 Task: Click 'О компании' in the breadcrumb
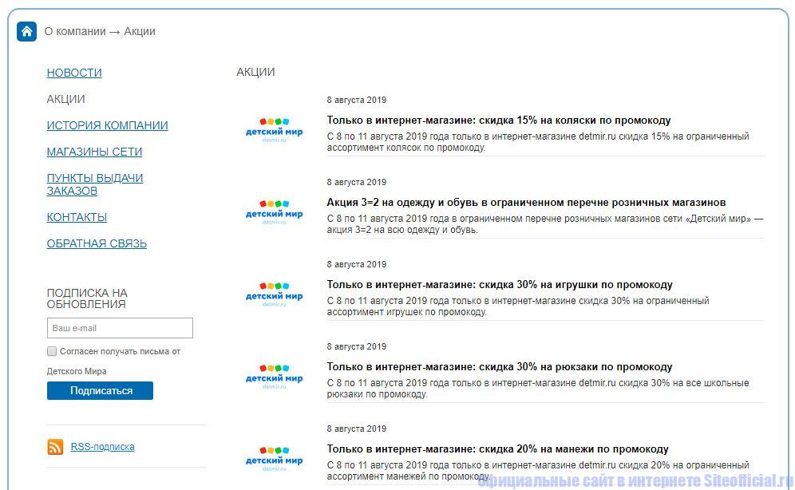point(74,32)
